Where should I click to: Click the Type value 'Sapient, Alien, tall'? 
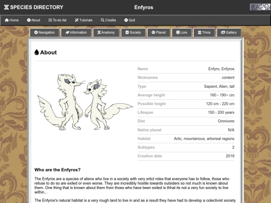coord(219,86)
